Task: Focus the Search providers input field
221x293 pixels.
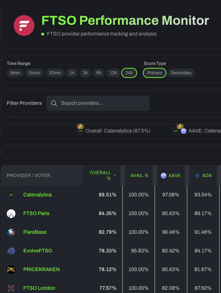Action: click(x=98, y=103)
